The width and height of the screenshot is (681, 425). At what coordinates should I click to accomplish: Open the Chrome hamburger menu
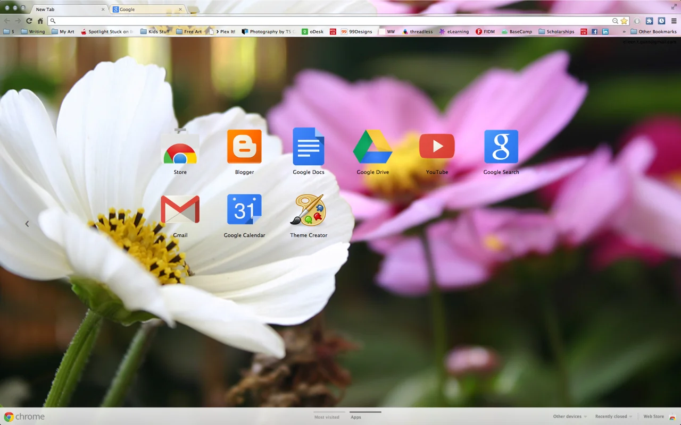pyautogui.click(x=674, y=21)
